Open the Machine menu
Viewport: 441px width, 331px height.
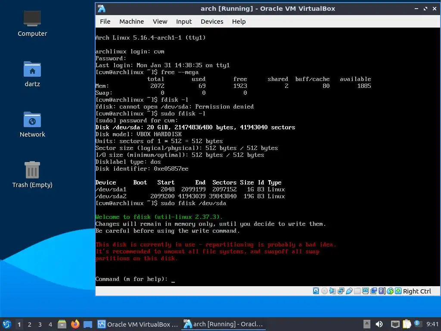[x=131, y=22]
